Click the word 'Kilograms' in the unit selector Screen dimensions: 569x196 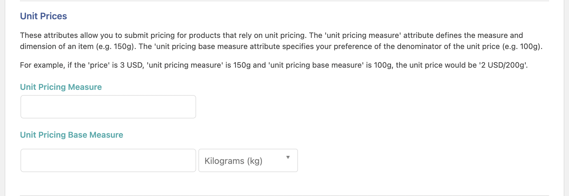tap(224, 161)
